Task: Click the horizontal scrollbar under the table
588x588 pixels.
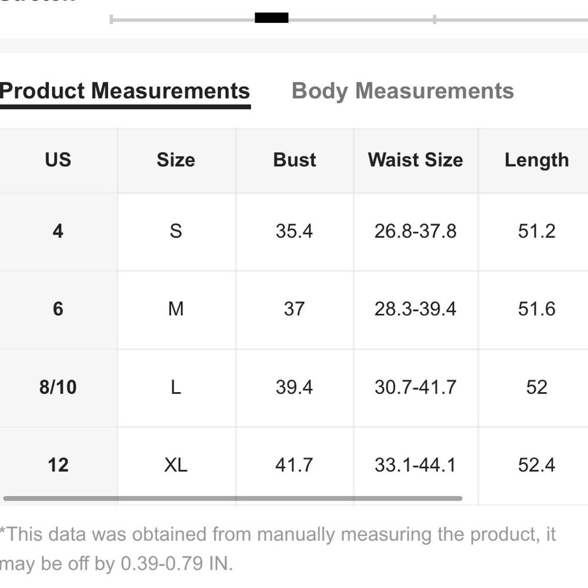Action: pos(232,499)
